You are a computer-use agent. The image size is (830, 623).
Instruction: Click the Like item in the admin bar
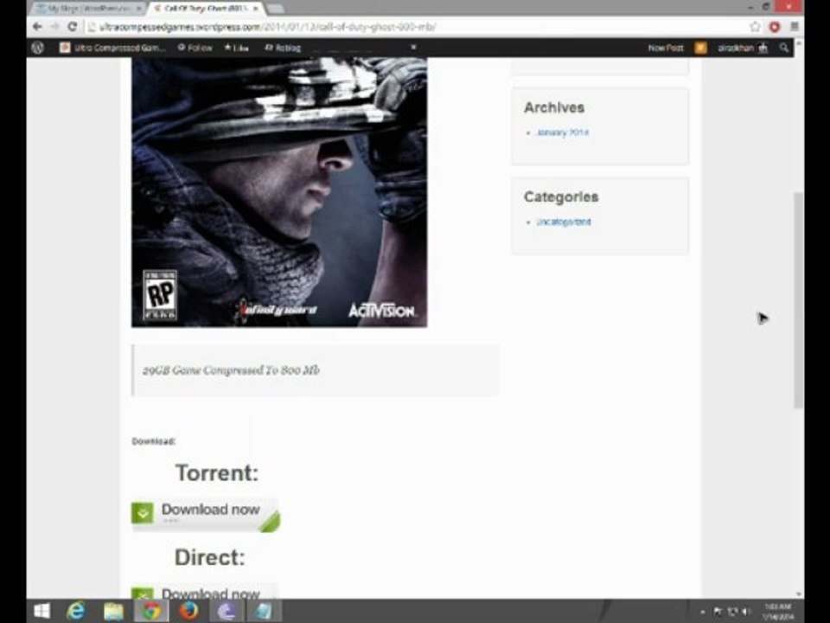pos(236,48)
